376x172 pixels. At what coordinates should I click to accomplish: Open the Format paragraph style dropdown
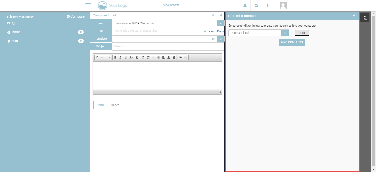pyautogui.click(x=103, y=57)
